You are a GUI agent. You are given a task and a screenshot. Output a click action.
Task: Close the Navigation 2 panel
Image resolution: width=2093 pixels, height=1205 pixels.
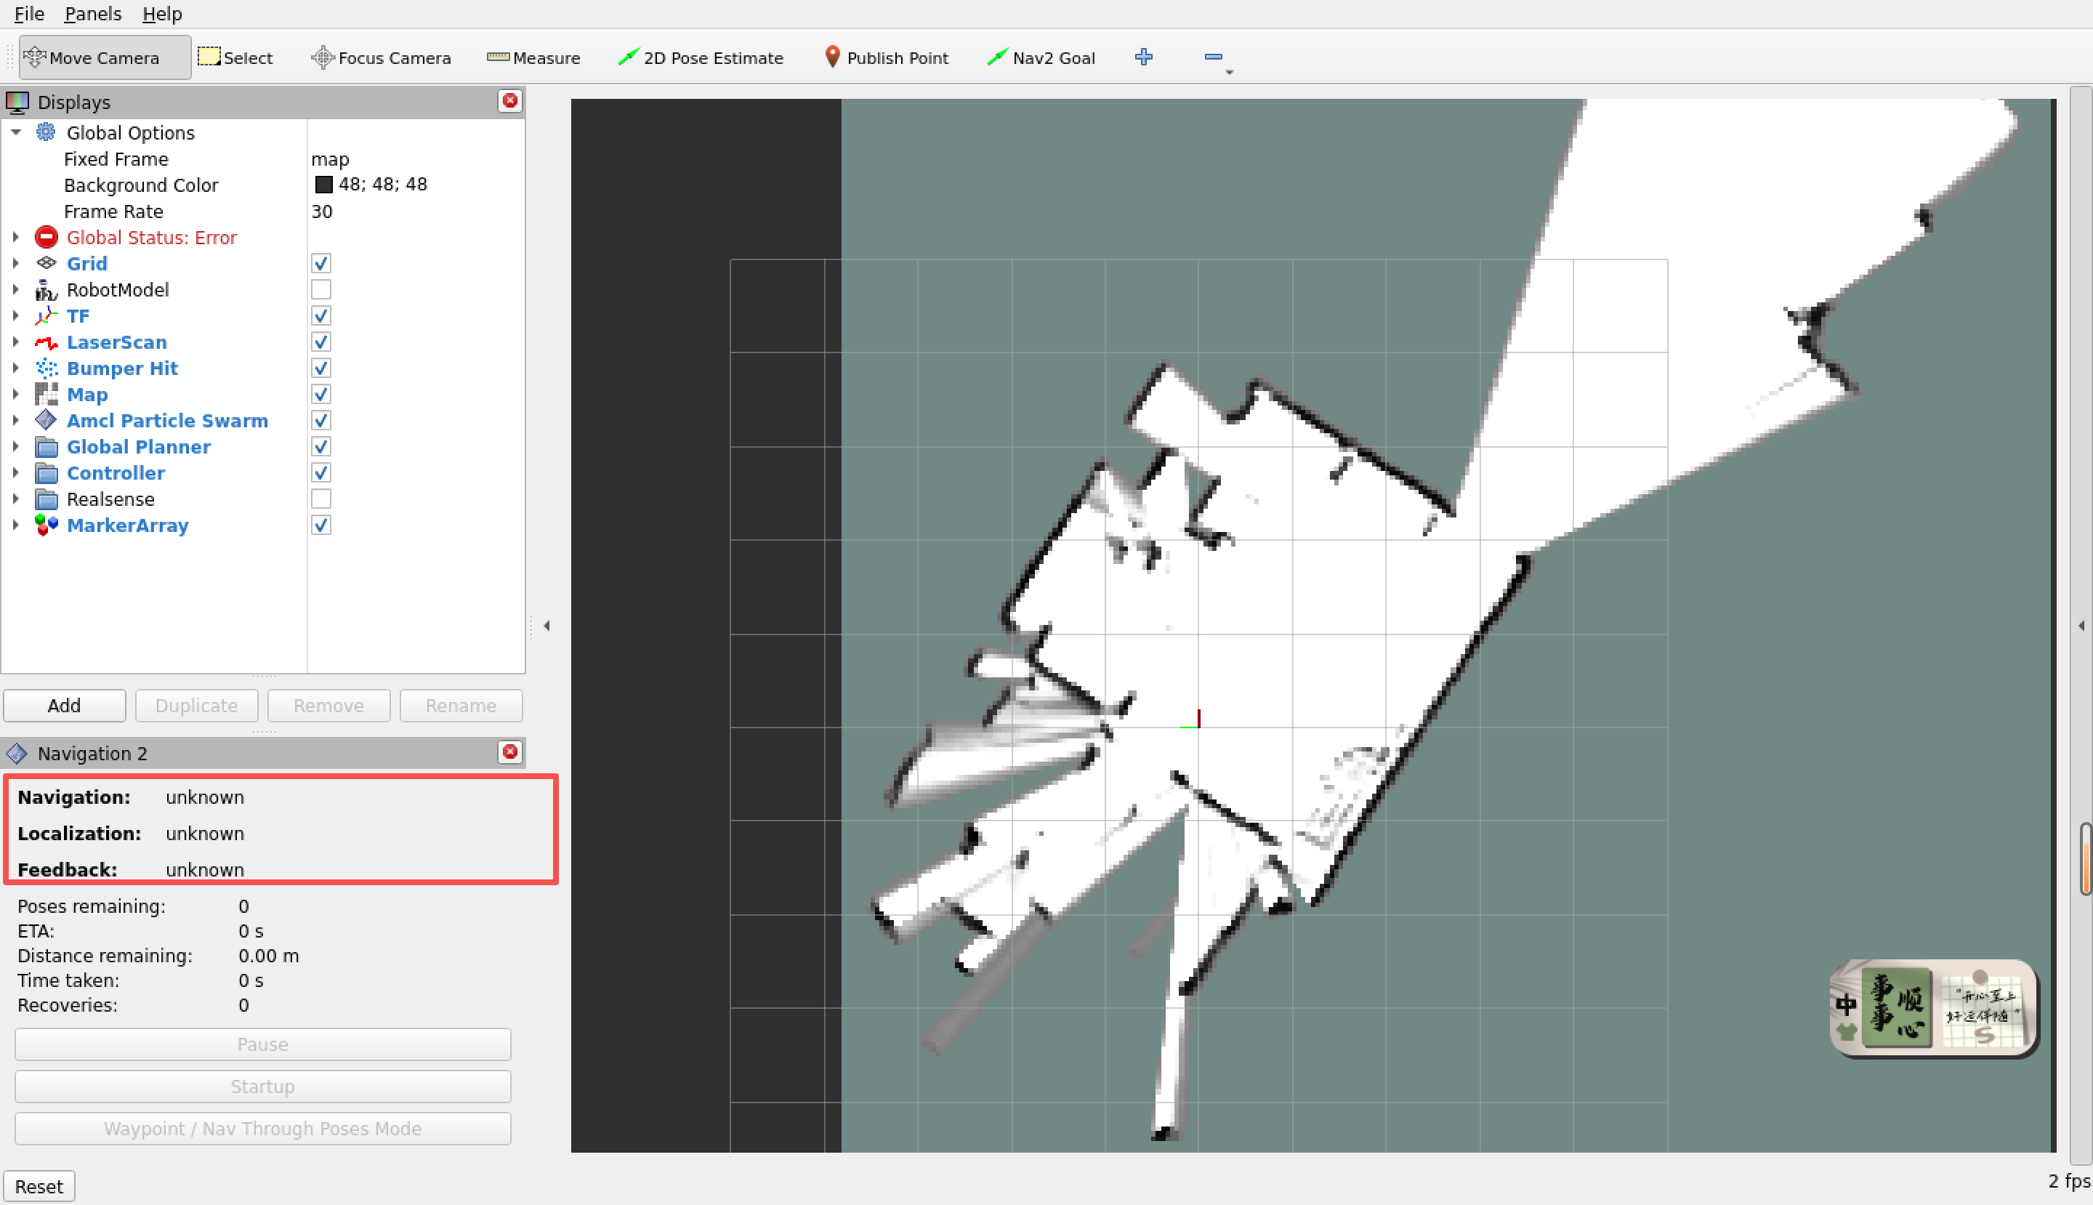click(509, 751)
